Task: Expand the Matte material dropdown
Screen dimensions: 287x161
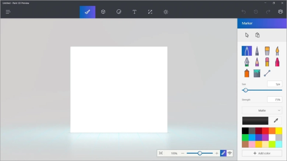Action: 262,111
